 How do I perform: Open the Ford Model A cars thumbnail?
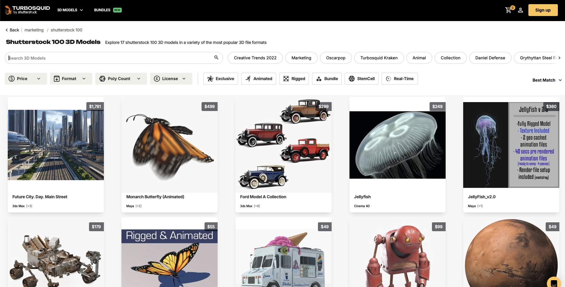click(x=283, y=145)
